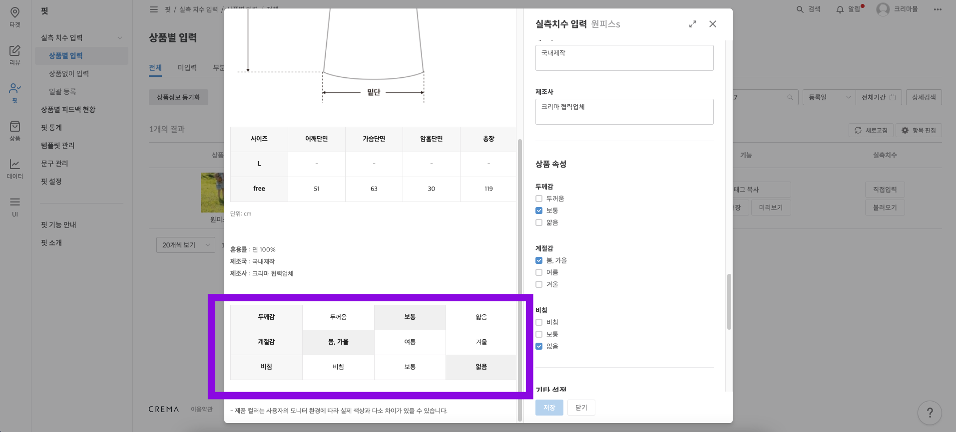
Task: Select the 핏 sidebar icon
Action: click(x=15, y=93)
